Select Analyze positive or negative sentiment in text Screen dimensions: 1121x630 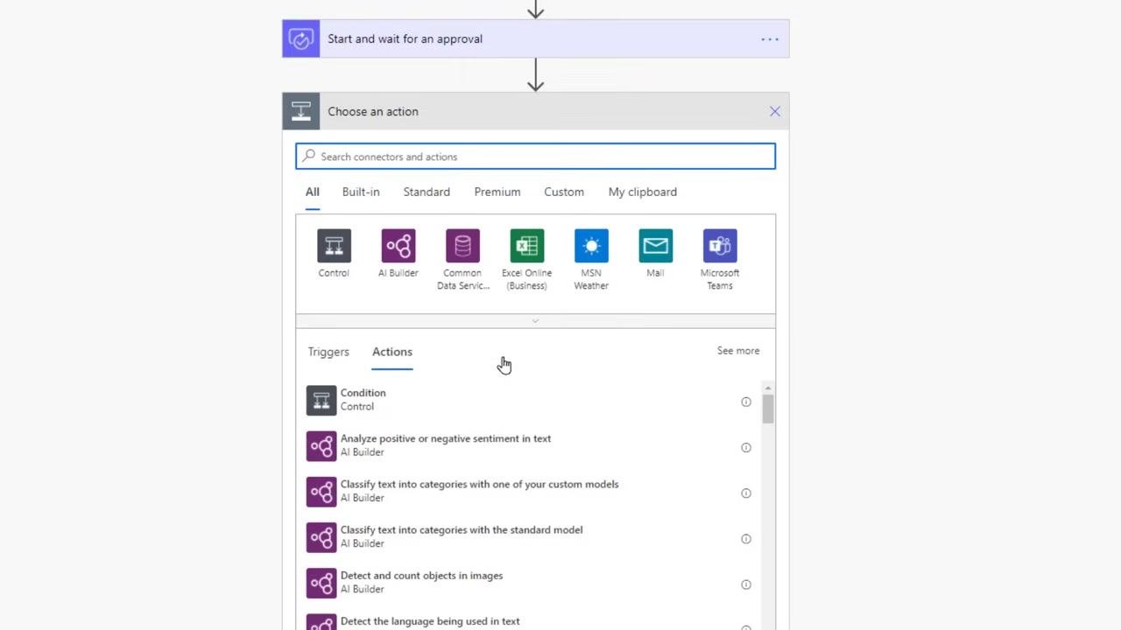pyautogui.click(x=446, y=438)
